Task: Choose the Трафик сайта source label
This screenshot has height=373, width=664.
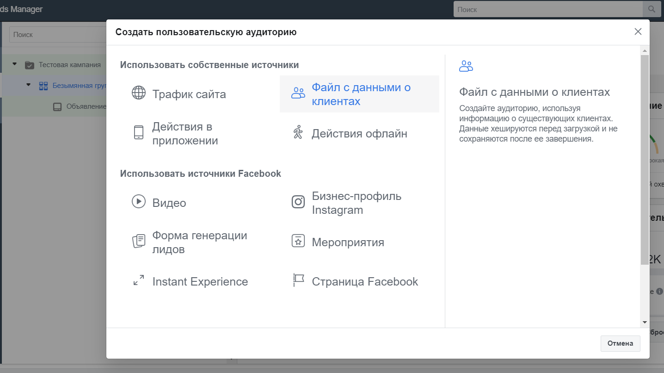Action: pyautogui.click(x=189, y=94)
